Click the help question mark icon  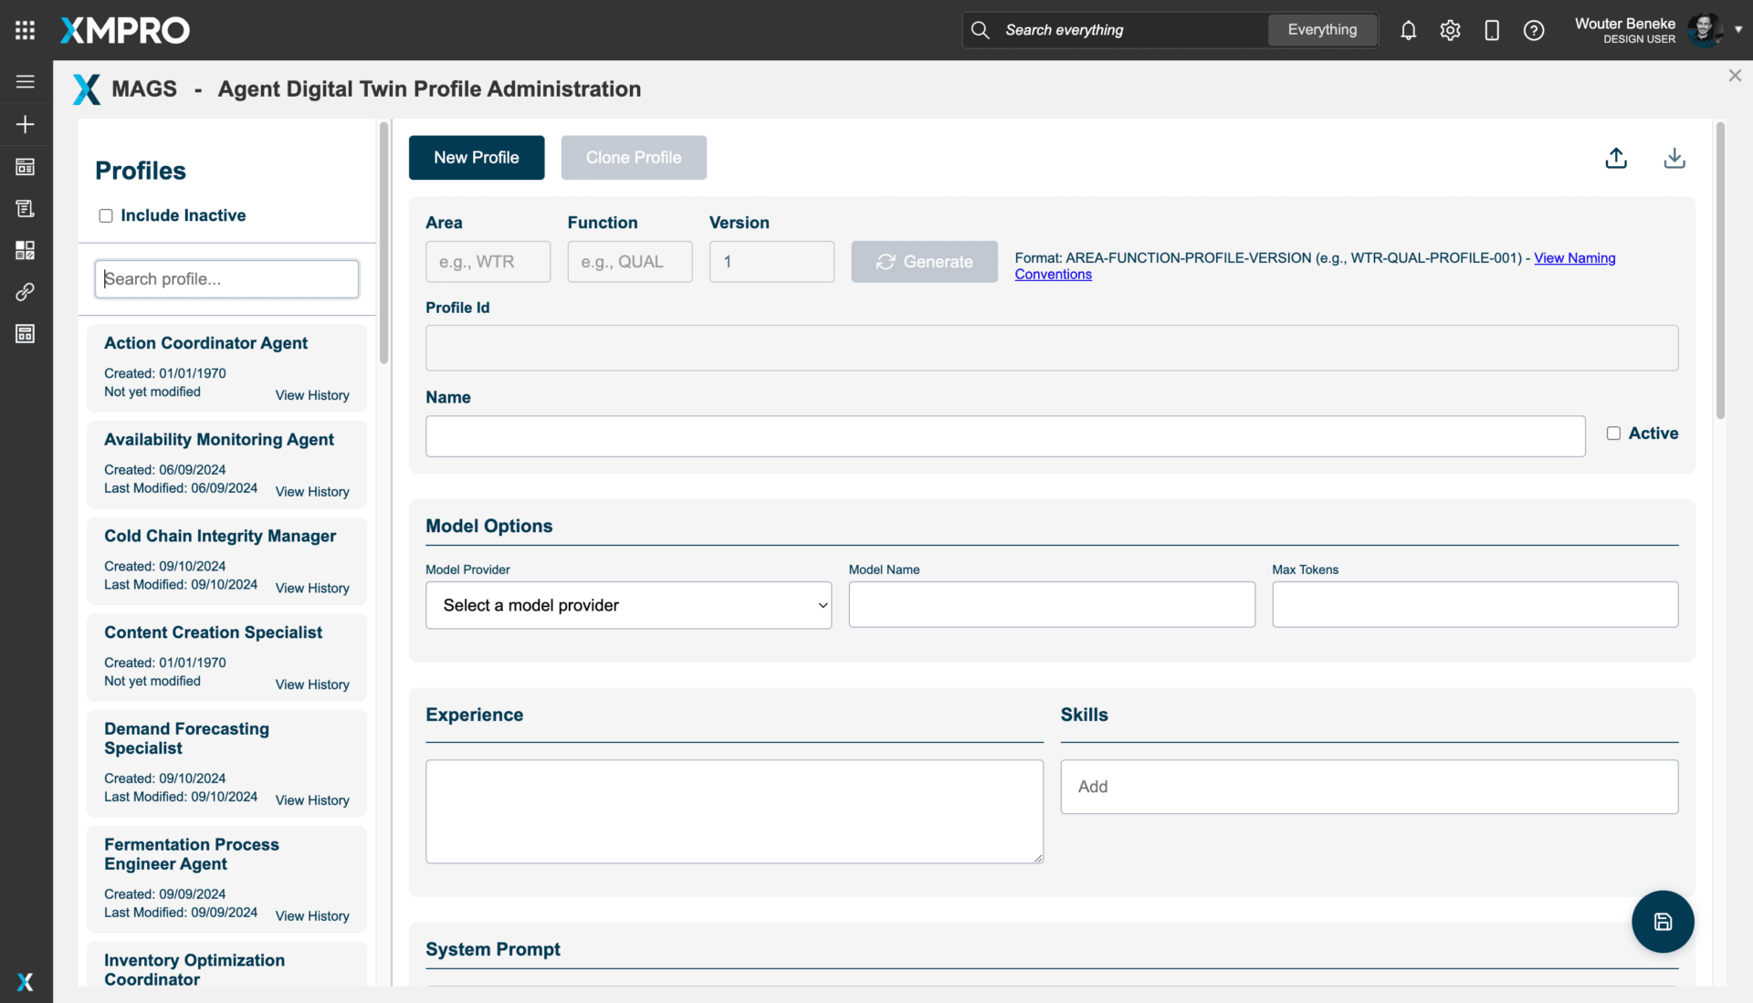(x=1534, y=30)
